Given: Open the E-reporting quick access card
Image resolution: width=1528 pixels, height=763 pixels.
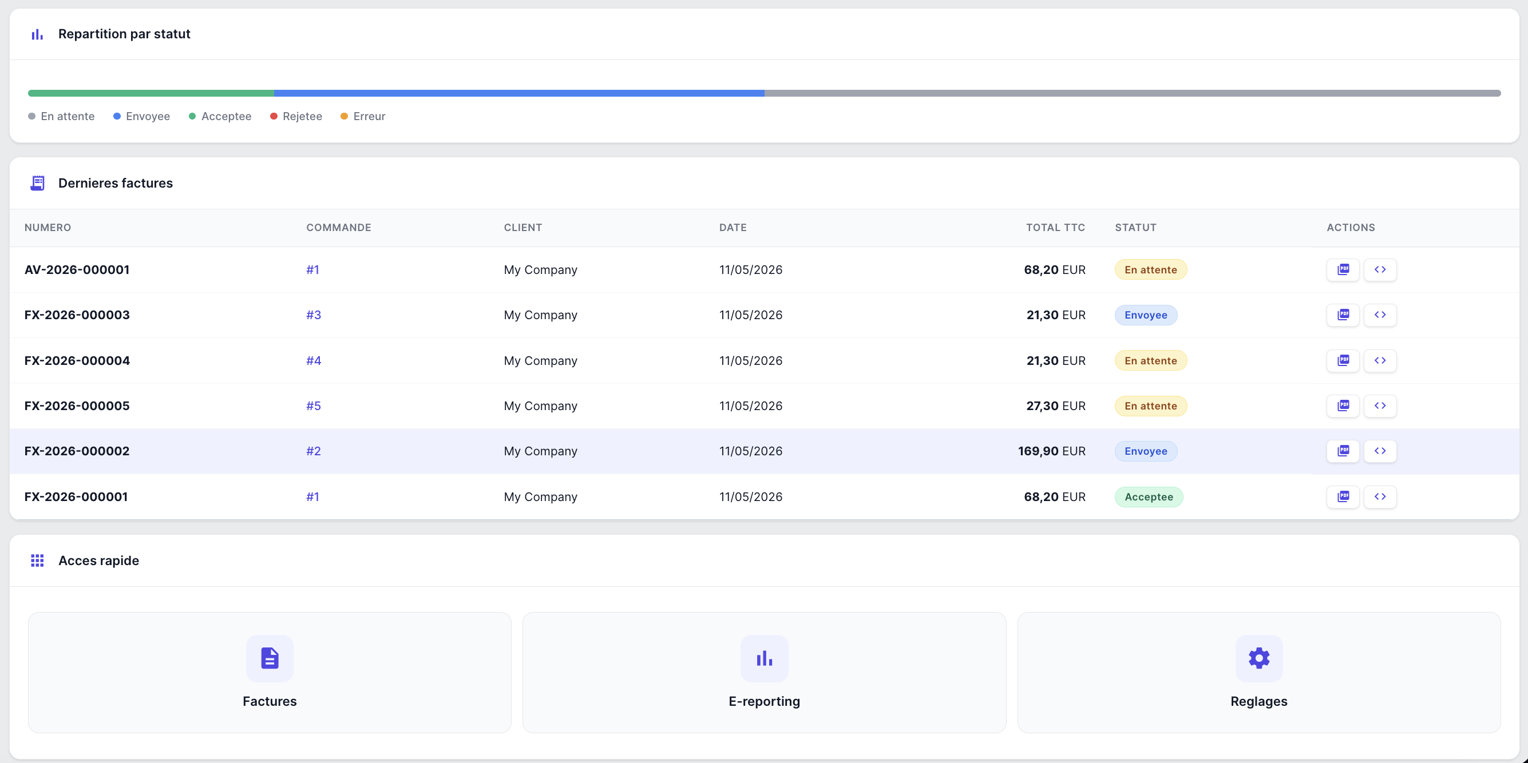Looking at the screenshot, I should coord(764,672).
